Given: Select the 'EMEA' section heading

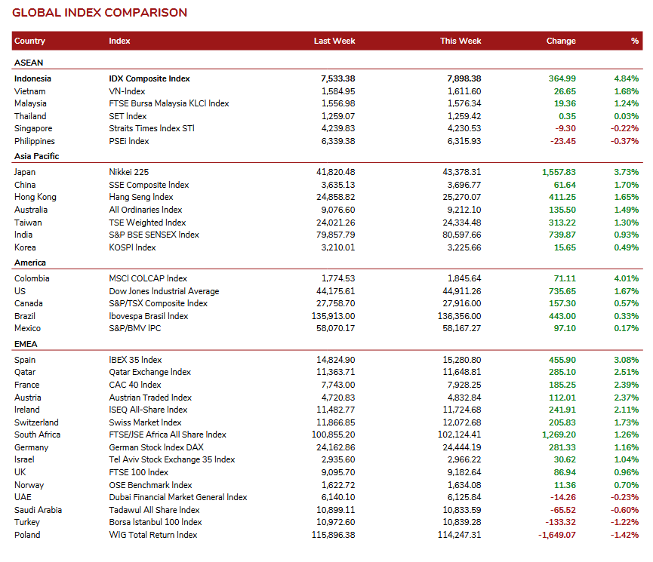Looking at the screenshot, I should 26,344.
